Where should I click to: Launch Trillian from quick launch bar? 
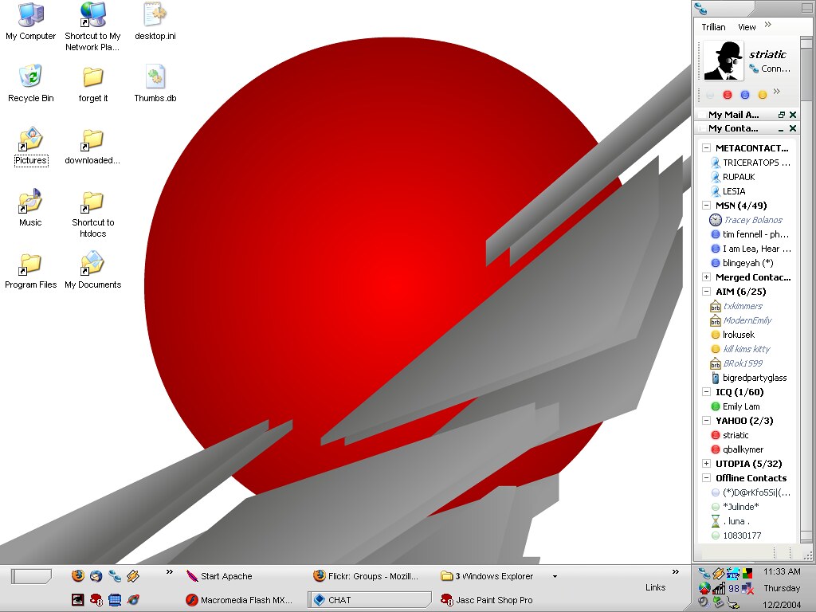[x=115, y=575]
